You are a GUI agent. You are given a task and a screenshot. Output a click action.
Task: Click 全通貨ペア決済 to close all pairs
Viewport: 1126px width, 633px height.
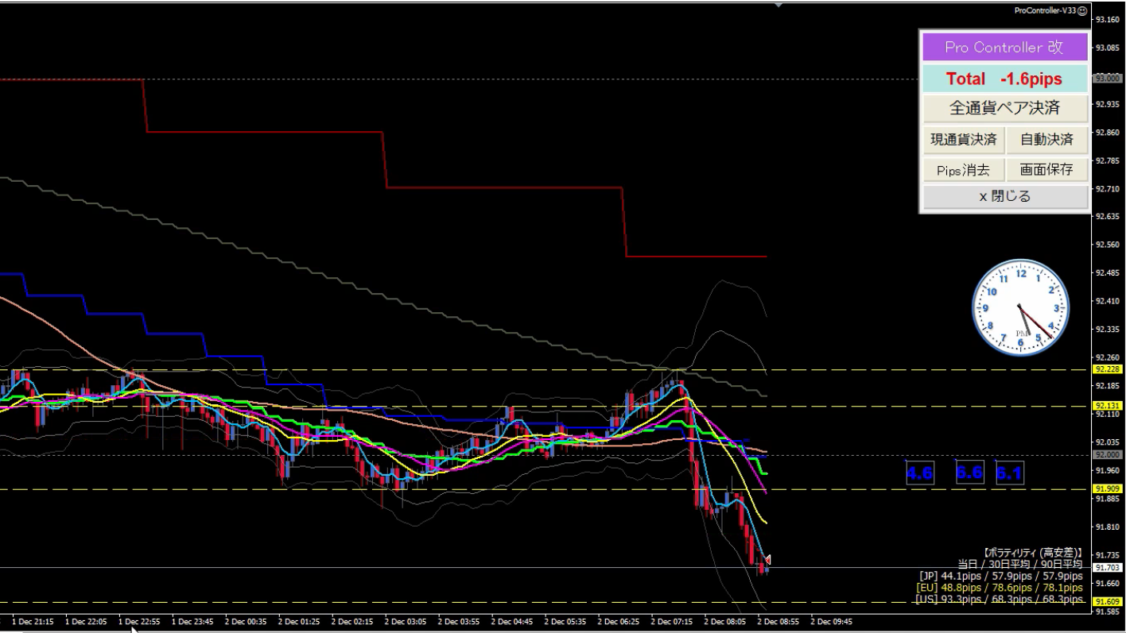tap(1004, 109)
